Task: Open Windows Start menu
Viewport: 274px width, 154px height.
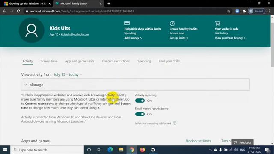Action: [5, 150]
